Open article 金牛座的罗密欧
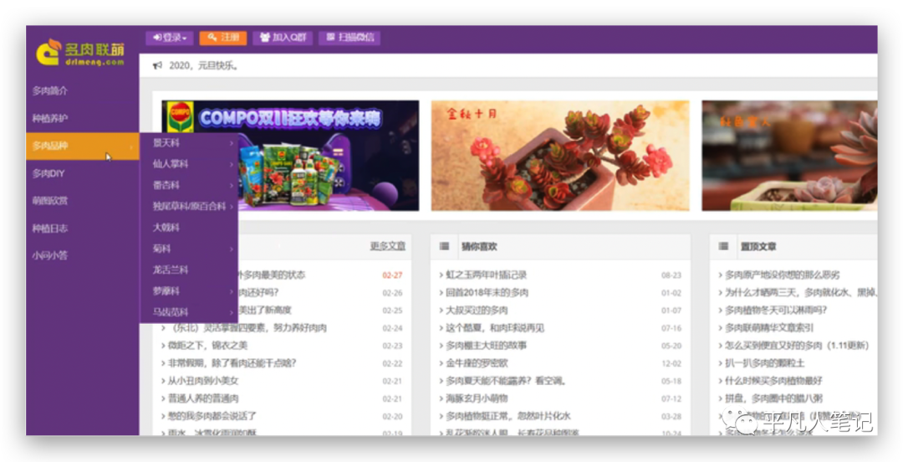Screen dimensions: 903x462 pyautogui.click(x=477, y=363)
